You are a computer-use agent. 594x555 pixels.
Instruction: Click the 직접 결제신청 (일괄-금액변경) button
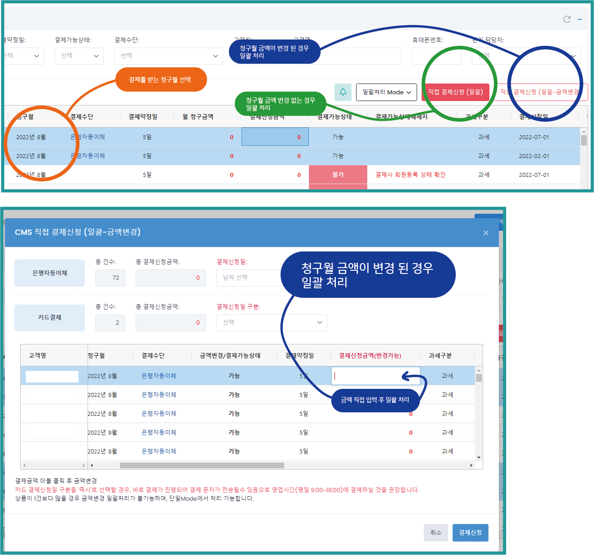click(541, 92)
